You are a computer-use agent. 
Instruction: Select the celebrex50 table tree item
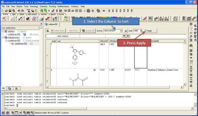tap(14, 34)
